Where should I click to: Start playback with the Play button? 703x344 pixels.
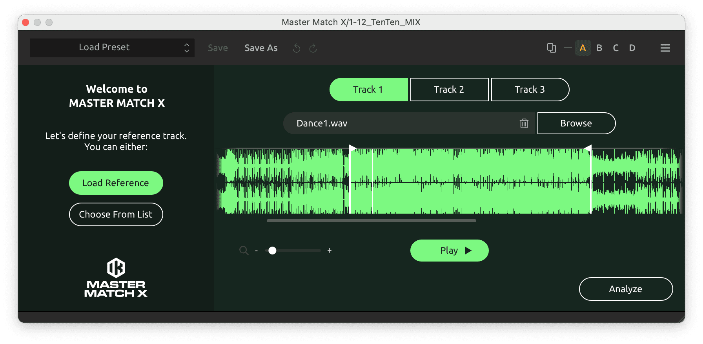[449, 251]
